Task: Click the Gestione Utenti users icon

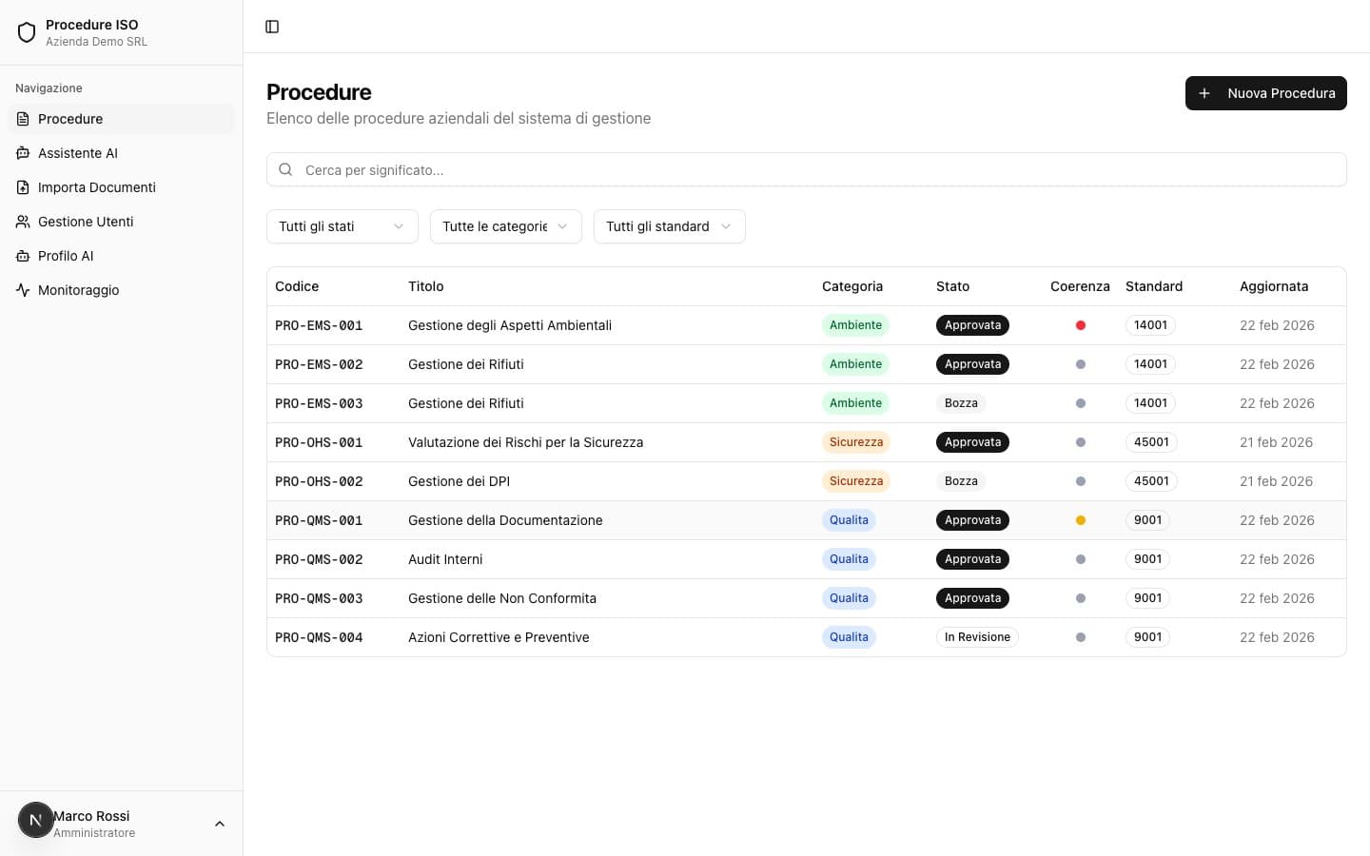Action: pos(22,222)
